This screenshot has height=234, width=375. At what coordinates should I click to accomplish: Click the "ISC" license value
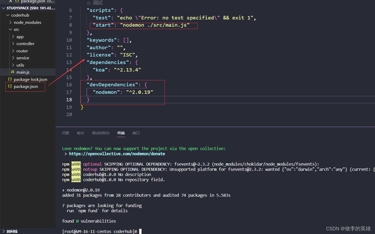128,55
